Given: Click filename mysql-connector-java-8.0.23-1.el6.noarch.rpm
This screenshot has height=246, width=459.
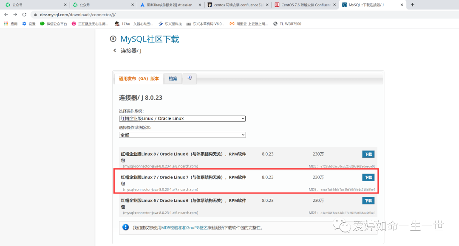Looking at the screenshot, I should tap(160, 212).
